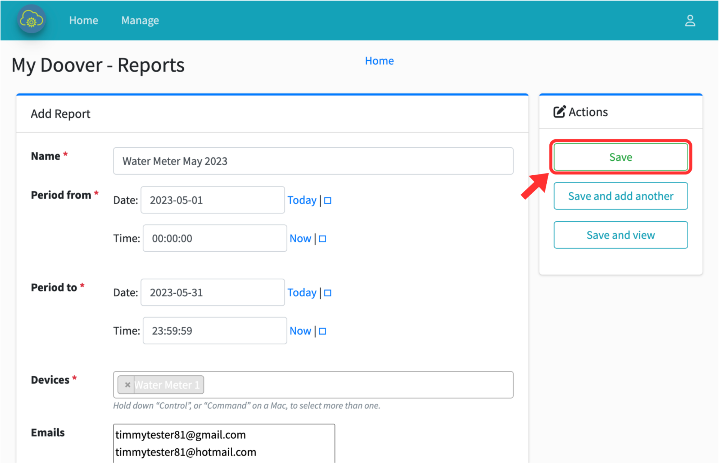Edit Period from date field 2023-05-01
This screenshot has height=463, width=719.
213,200
